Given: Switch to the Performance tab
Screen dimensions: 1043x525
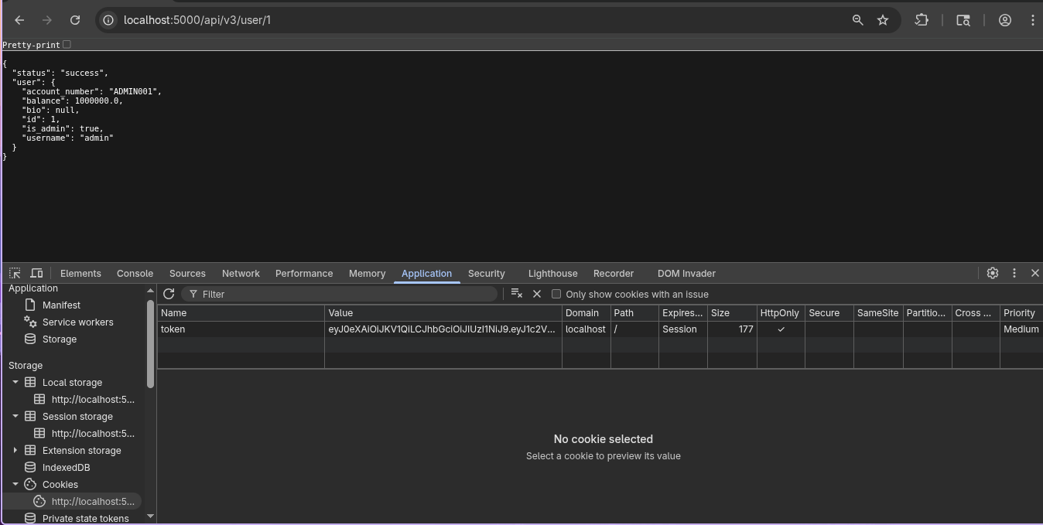Looking at the screenshot, I should [x=304, y=274].
